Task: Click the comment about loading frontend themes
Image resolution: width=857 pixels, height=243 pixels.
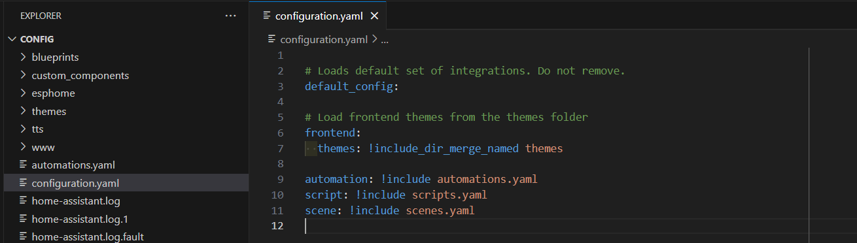Action: [x=446, y=118]
